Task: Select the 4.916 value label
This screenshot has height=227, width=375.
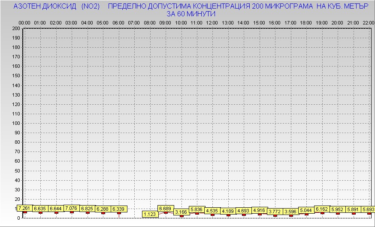Action: pos(259,210)
